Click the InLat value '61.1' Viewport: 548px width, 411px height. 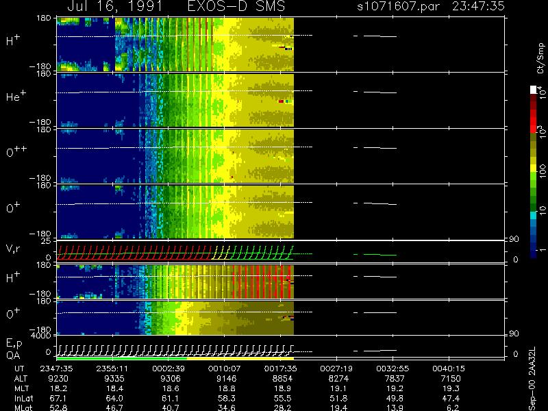[x=171, y=398]
